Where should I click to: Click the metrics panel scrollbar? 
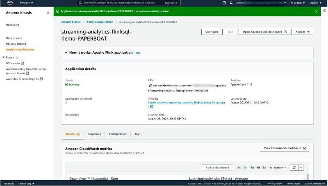click(308, 177)
